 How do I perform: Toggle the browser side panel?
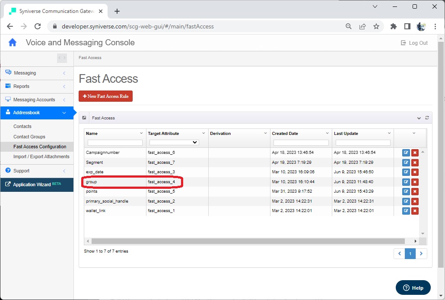click(x=407, y=26)
